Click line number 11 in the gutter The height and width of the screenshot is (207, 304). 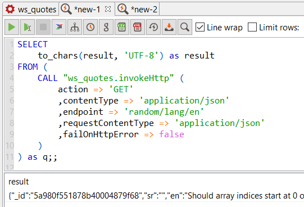pos(10,157)
